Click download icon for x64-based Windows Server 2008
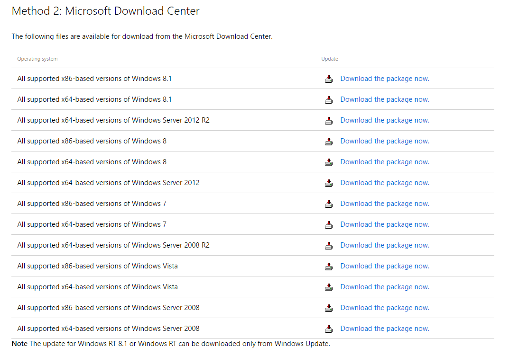Screen dimensions: 509x356 click(x=329, y=329)
